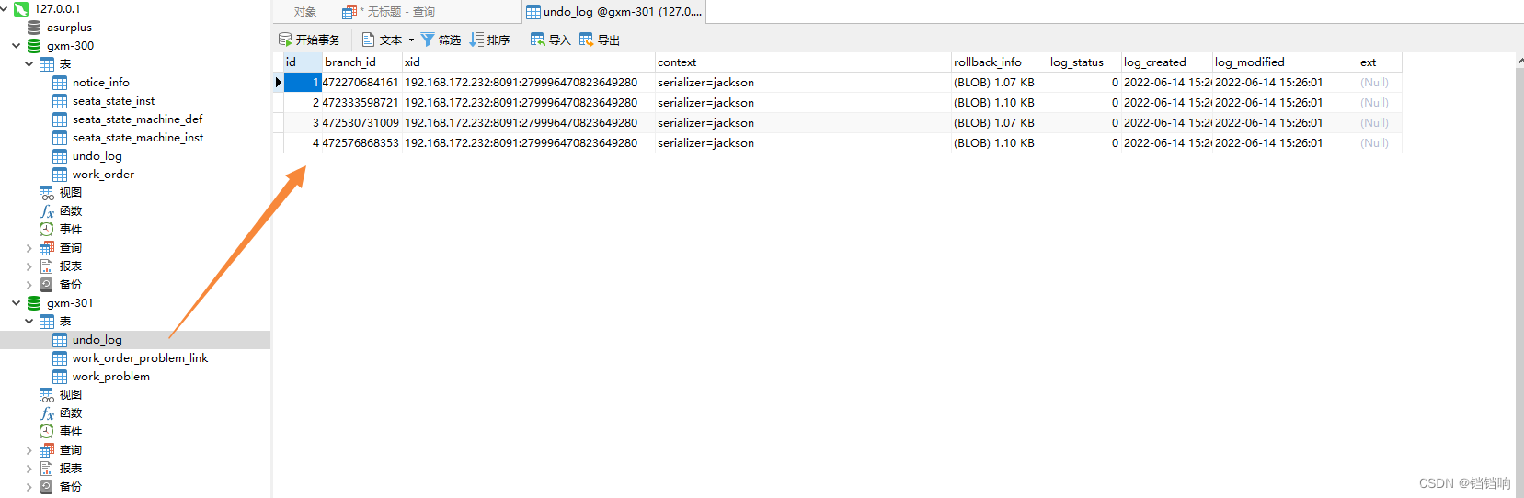Click the (Null) ext cell in row 4
Viewport: 1524px width, 498px height.
(1380, 143)
